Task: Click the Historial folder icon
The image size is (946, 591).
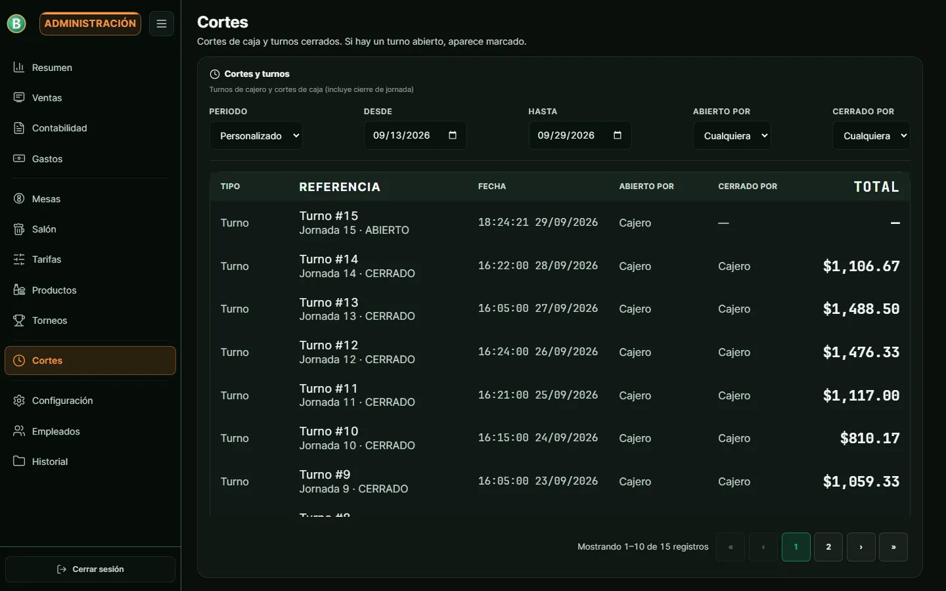Action: [19, 461]
